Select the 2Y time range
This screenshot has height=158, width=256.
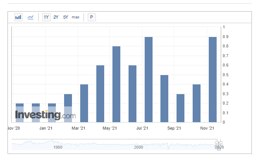[x=56, y=17]
